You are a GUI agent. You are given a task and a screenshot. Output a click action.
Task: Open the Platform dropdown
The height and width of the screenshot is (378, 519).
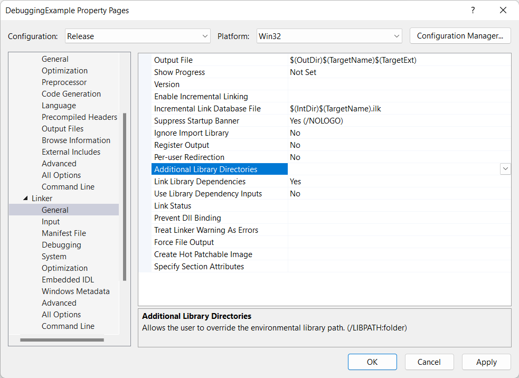click(x=329, y=36)
